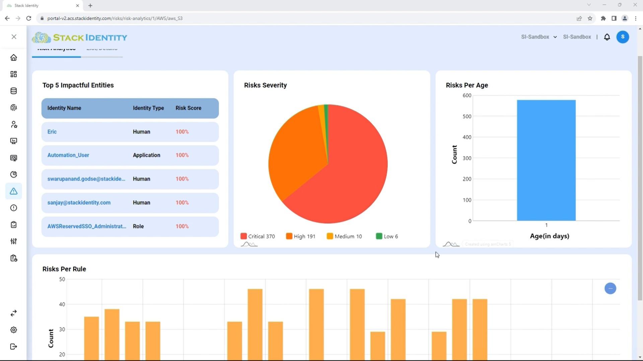This screenshot has height=361, width=643.
Task: Click the browser address bar URL
Action: [x=116, y=18]
